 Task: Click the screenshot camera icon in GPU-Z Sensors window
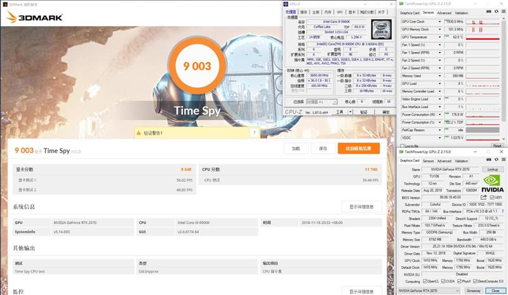489,11
